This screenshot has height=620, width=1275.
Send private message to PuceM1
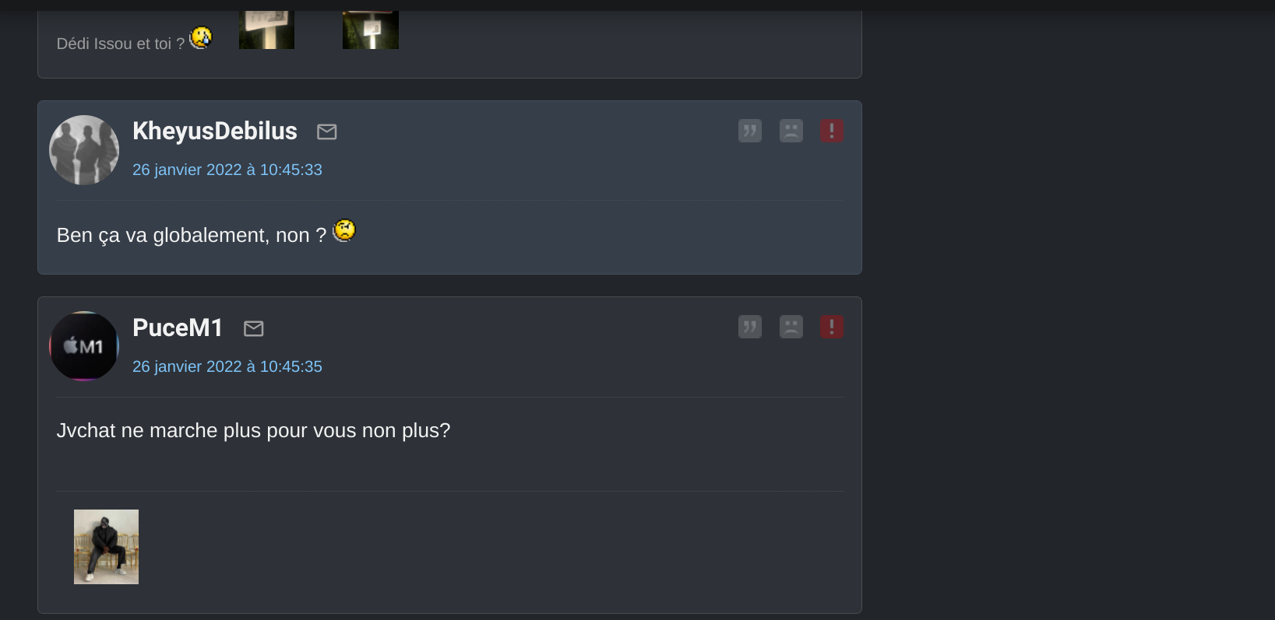(254, 329)
